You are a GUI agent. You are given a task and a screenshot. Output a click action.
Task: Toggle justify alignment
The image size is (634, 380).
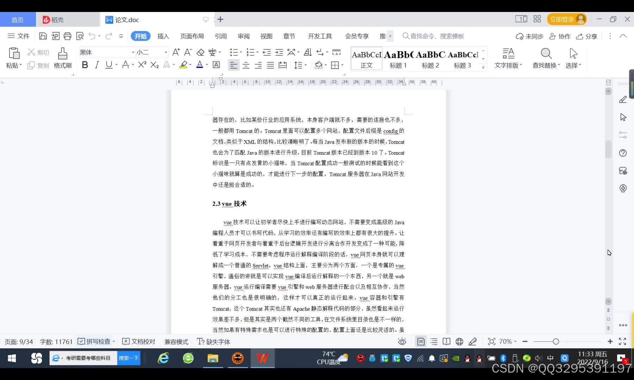[270, 65]
